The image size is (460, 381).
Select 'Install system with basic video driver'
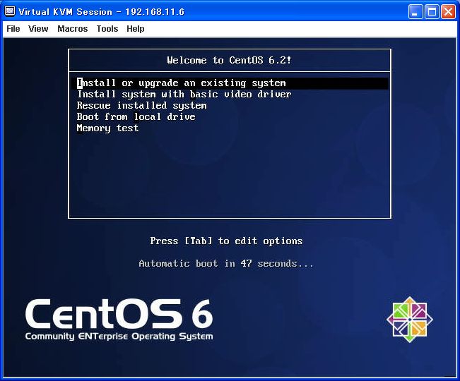[x=184, y=95]
